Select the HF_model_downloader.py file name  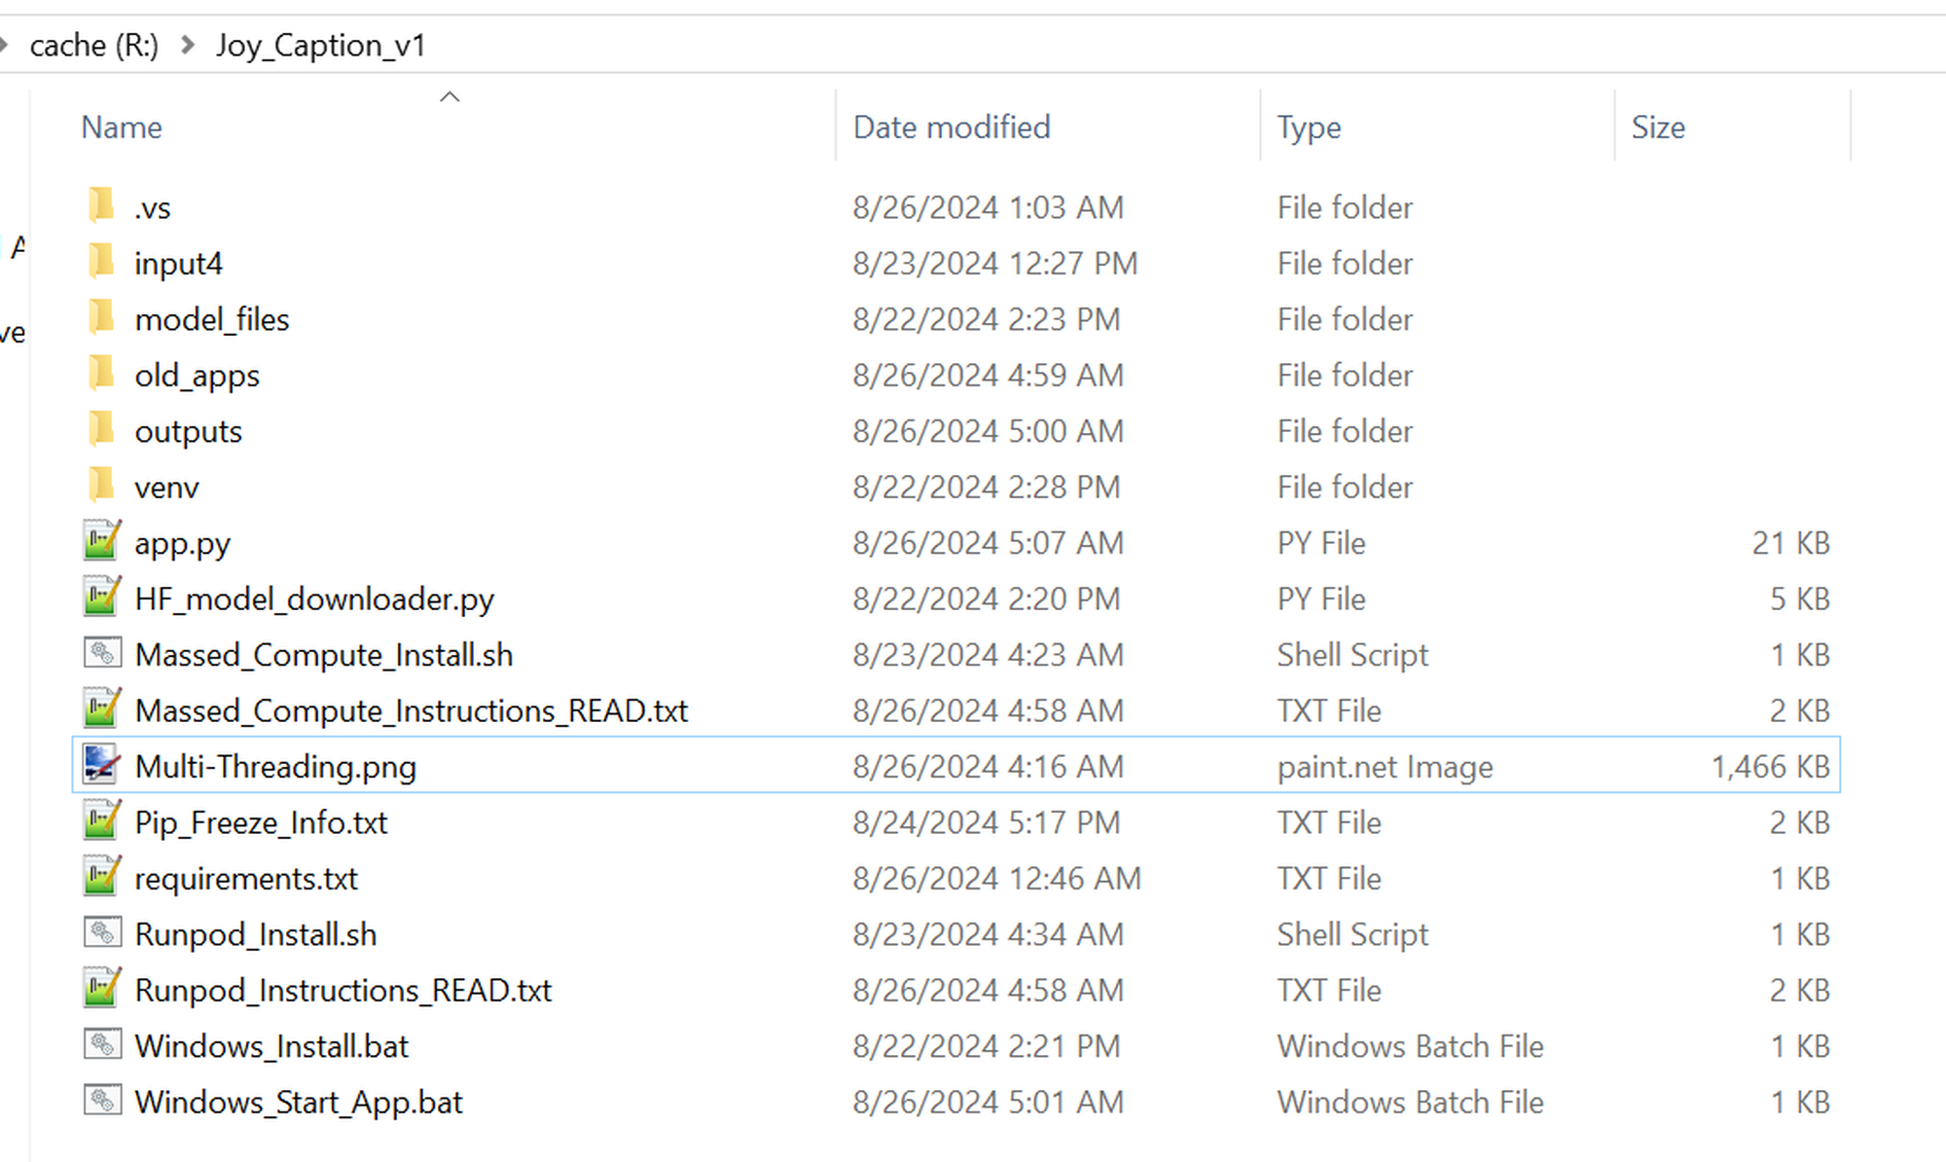tap(314, 599)
